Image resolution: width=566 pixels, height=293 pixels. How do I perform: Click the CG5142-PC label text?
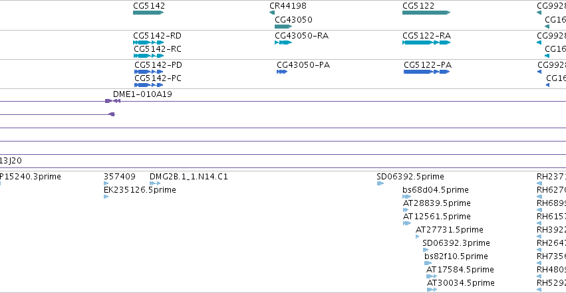pos(158,78)
